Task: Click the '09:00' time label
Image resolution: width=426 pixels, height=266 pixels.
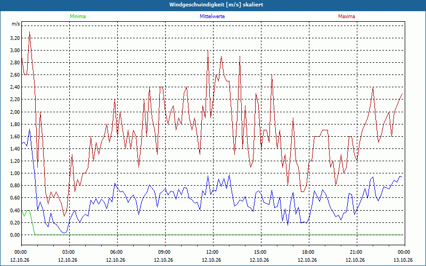Action: tap(165, 252)
